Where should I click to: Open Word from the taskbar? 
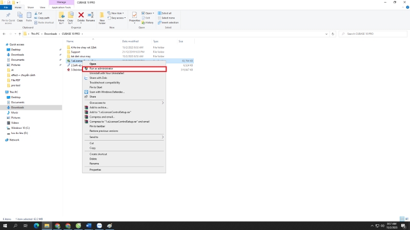point(89,226)
